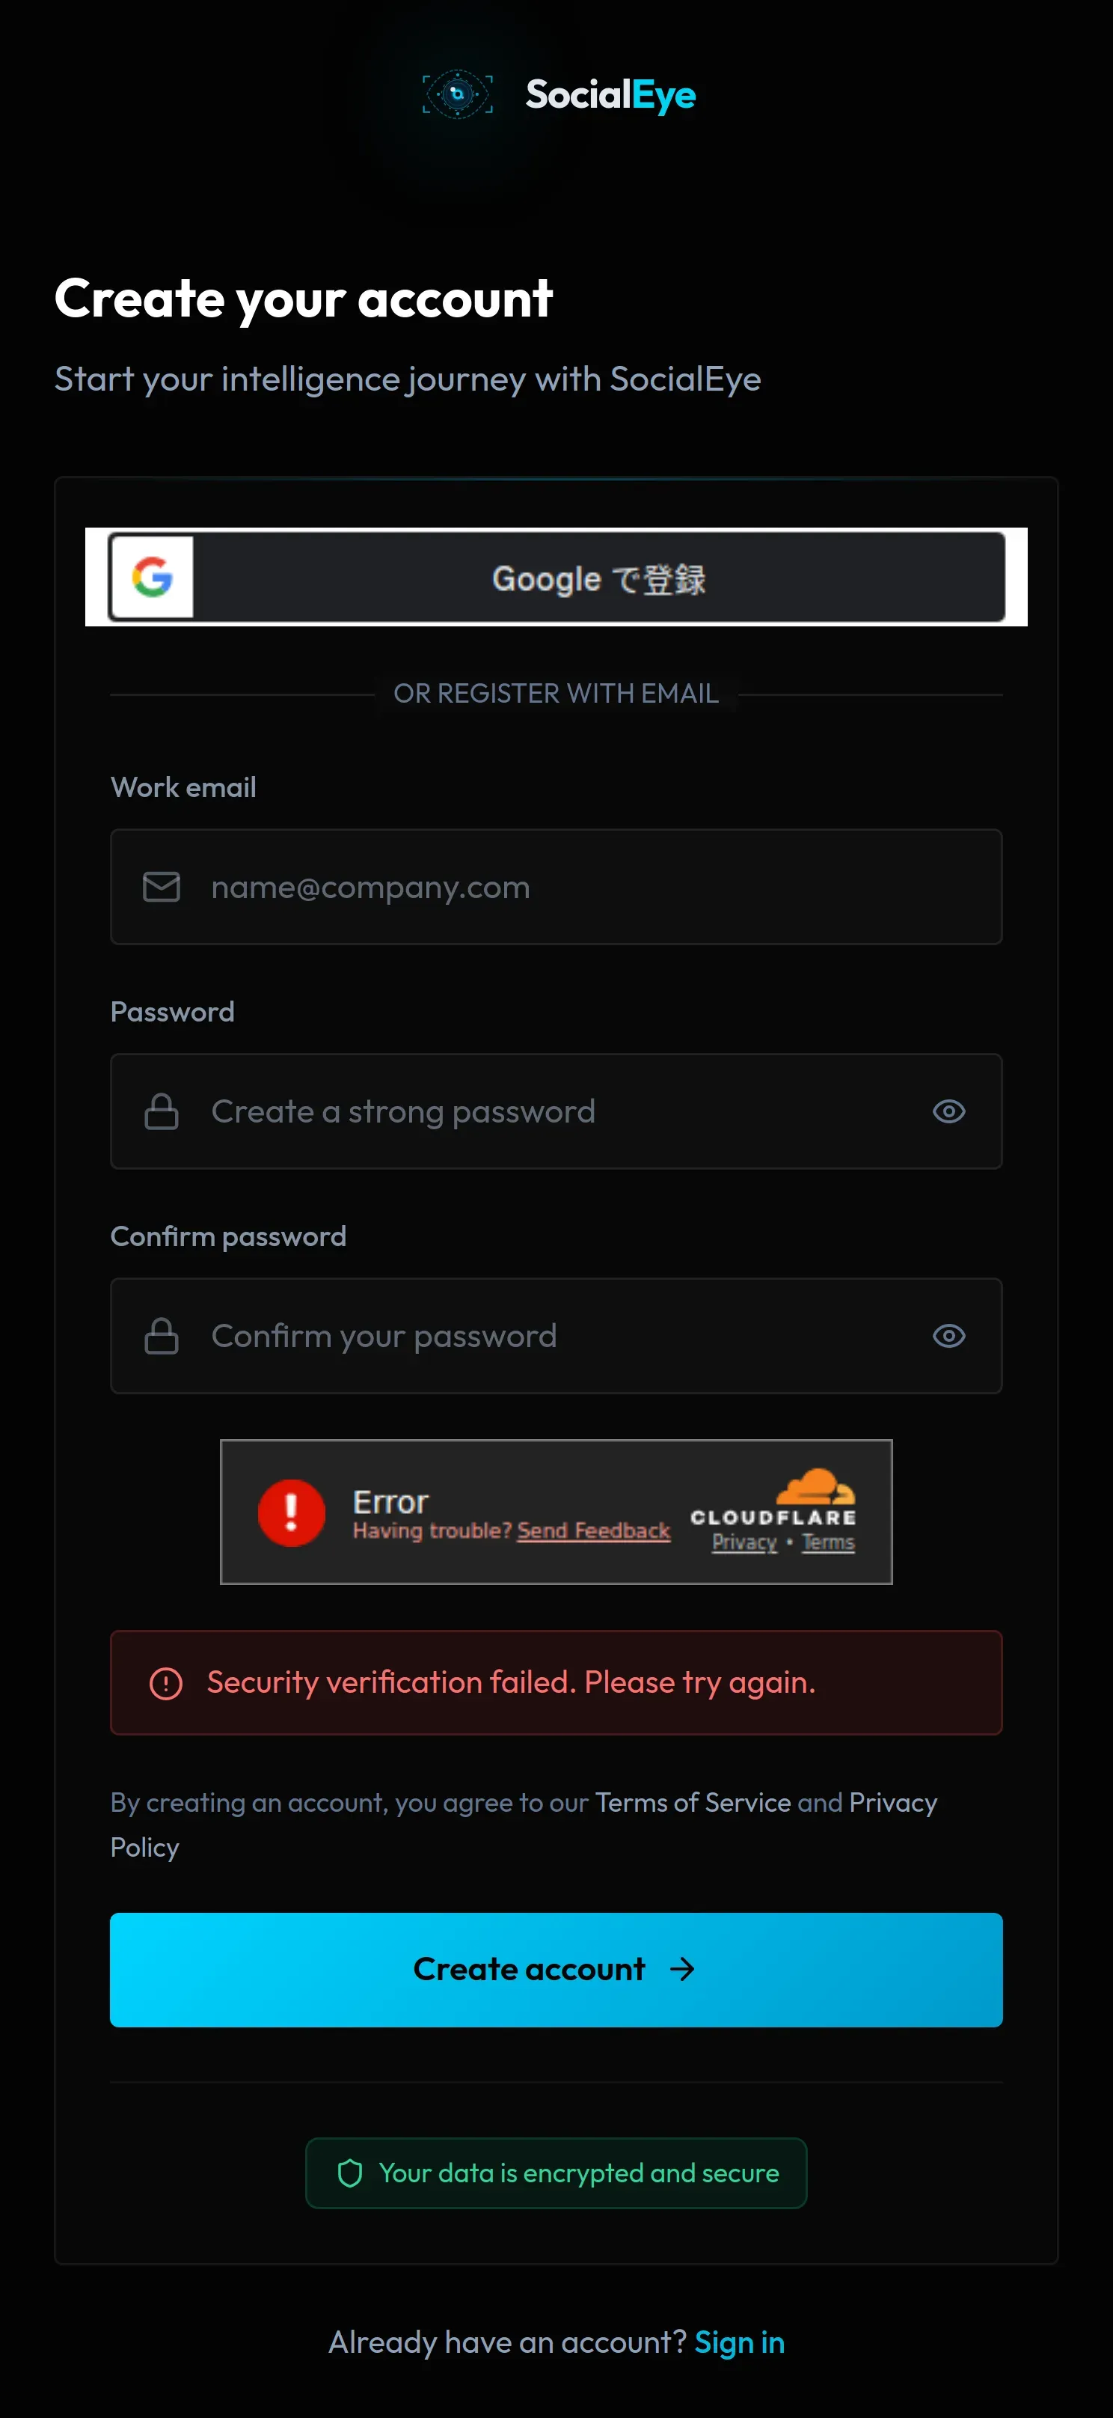Open Cloudflare Privacy link
The height and width of the screenshot is (2418, 1113).
744,1542
